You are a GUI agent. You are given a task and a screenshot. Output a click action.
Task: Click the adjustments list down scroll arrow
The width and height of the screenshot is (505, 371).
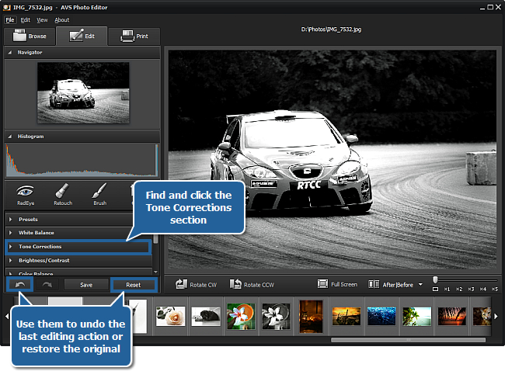pyautogui.click(x=155, y=272)
